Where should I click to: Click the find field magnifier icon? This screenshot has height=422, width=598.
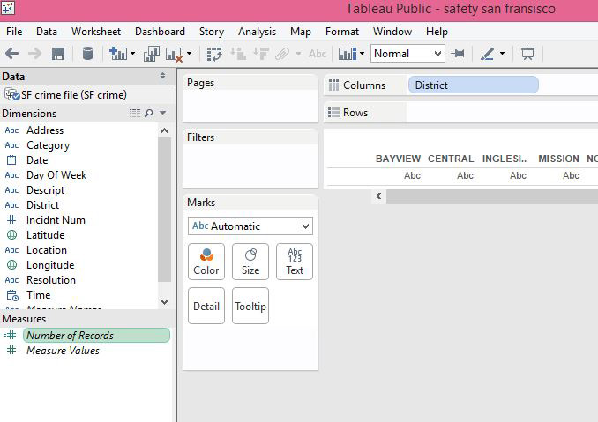(x=149, y=113)
